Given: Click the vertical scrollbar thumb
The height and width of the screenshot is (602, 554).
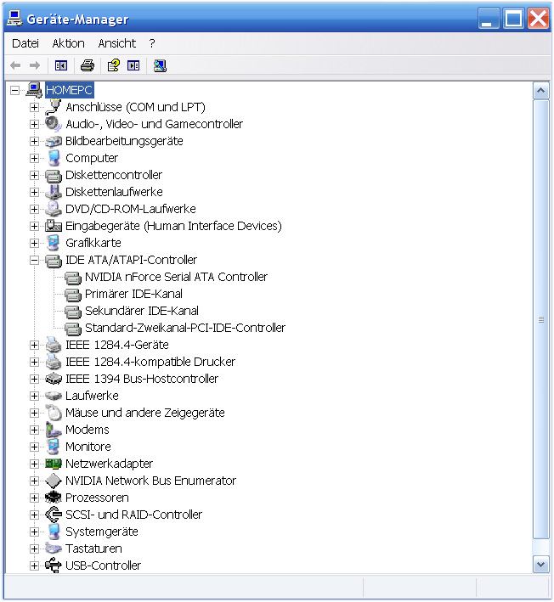Looking at the screenshot, I should [541, 319].
